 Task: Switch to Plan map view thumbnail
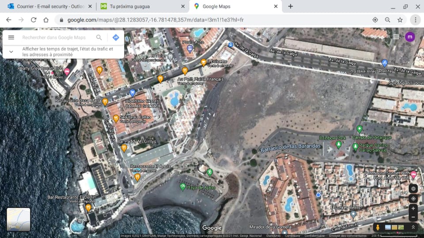[x=19, y=219]
